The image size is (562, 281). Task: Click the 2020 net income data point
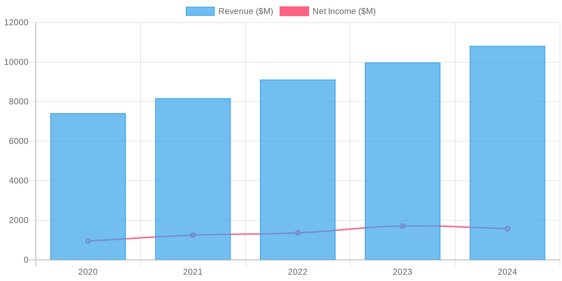pos(88,241)
